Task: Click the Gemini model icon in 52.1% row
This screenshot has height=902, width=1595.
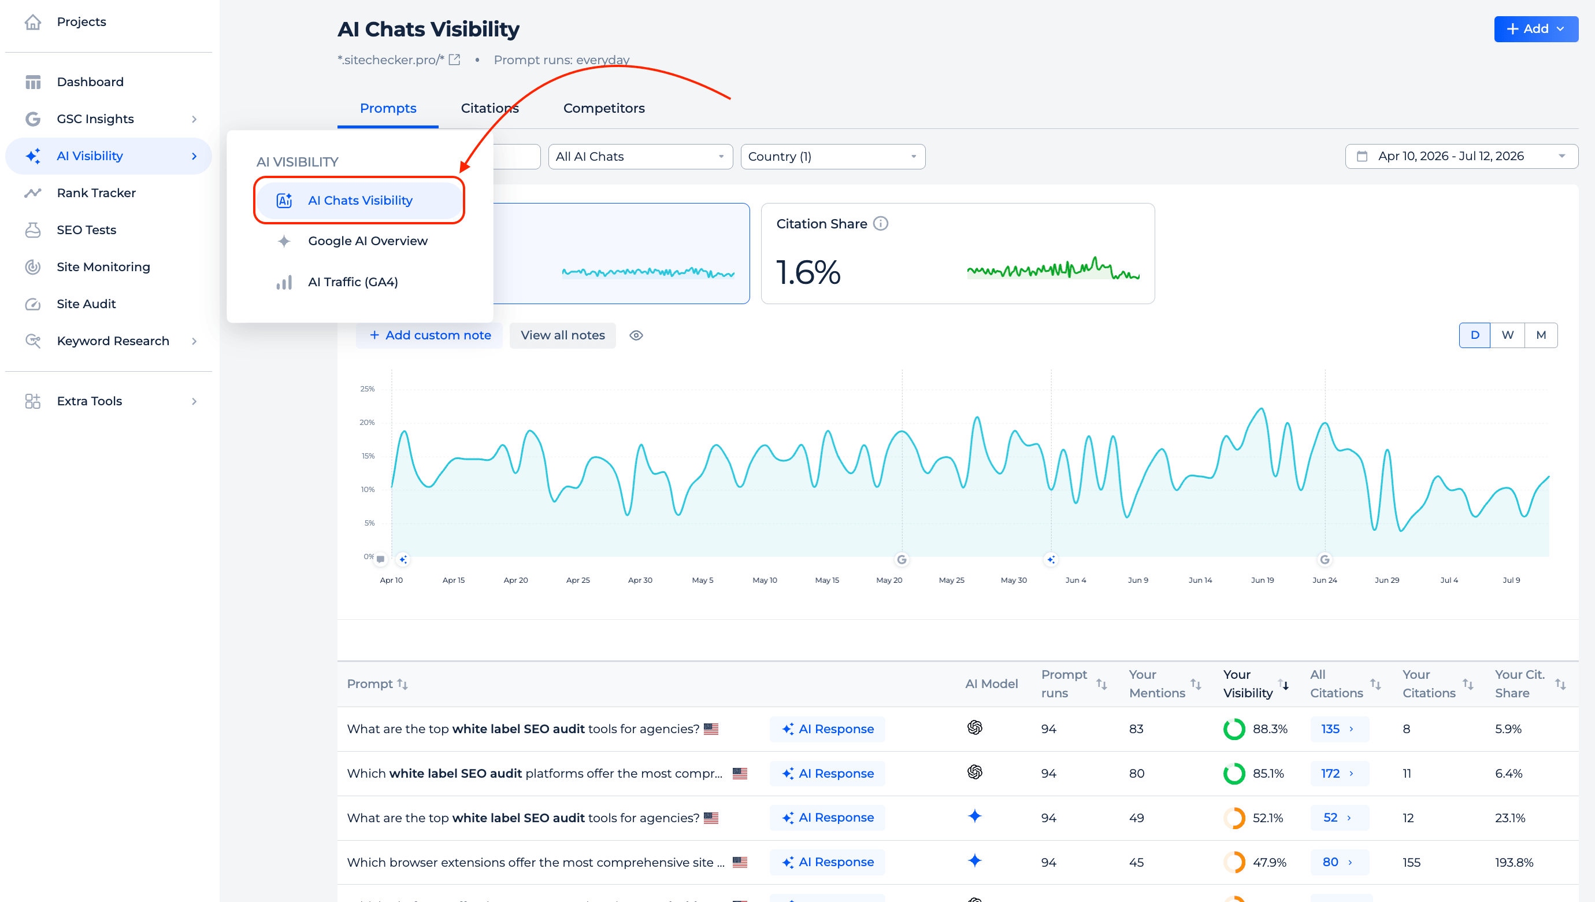Action: [974, 816]
